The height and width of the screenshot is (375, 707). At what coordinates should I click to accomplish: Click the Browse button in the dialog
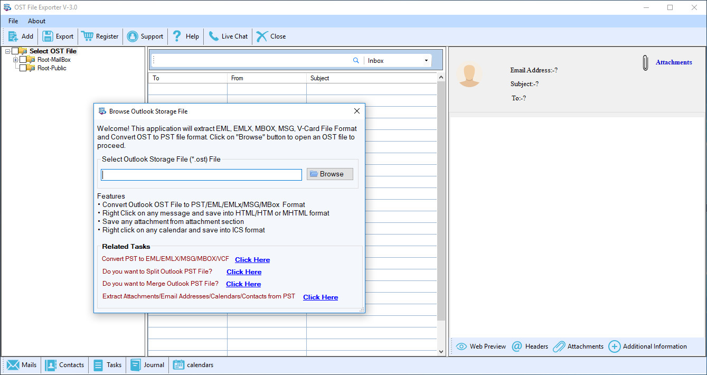[x=330, y=174]
